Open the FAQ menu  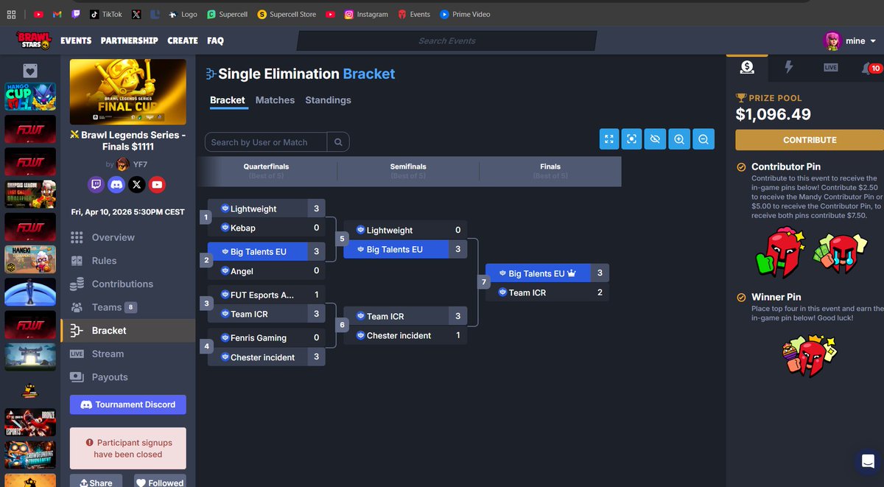click(215, 41)
